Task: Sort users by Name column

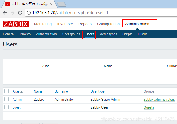Action: 38,91
